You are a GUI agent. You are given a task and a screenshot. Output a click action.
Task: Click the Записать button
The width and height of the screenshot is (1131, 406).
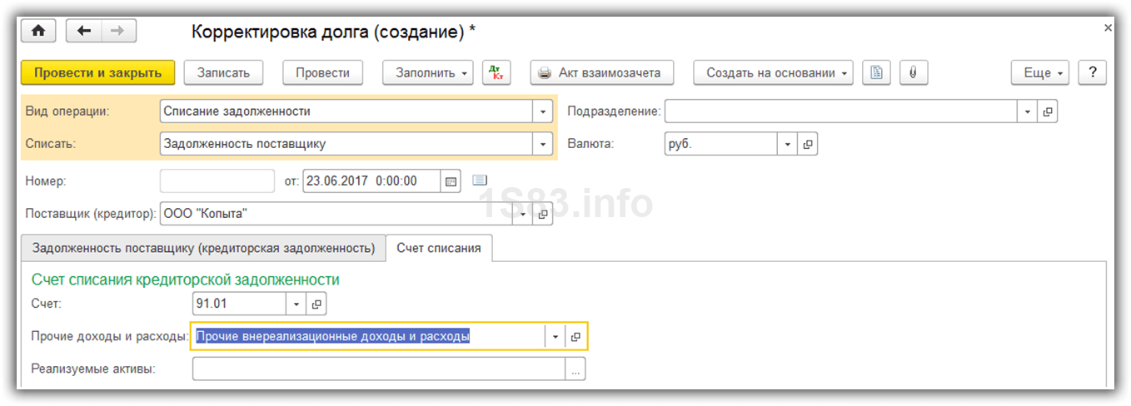pos(223,72)
